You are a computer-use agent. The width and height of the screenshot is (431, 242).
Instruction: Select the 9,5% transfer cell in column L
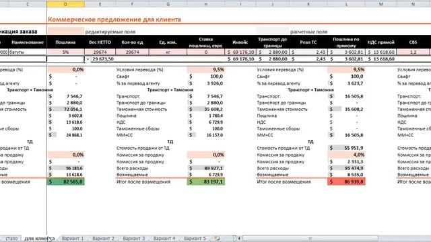(x=346, y=70)
